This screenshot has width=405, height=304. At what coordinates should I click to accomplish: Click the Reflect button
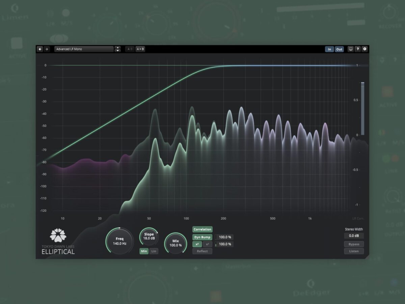pos(202,251)
